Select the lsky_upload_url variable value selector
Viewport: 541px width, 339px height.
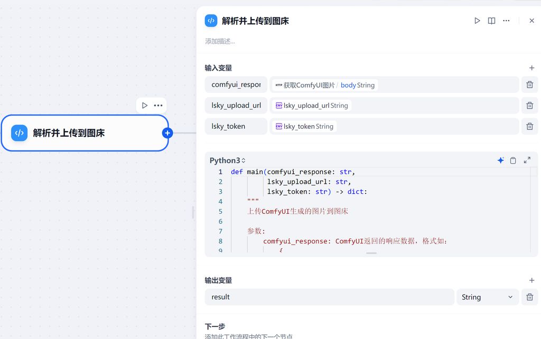click(394, 106)
